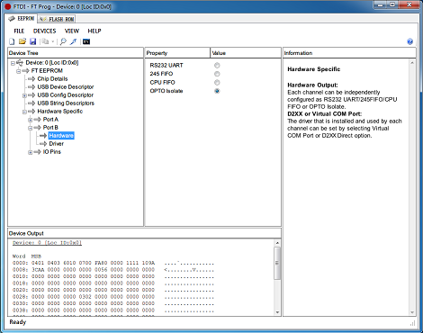Expand the USB Config Descriptor node
The height and width of the screenshot is (333, 423).
click(24, 95)
